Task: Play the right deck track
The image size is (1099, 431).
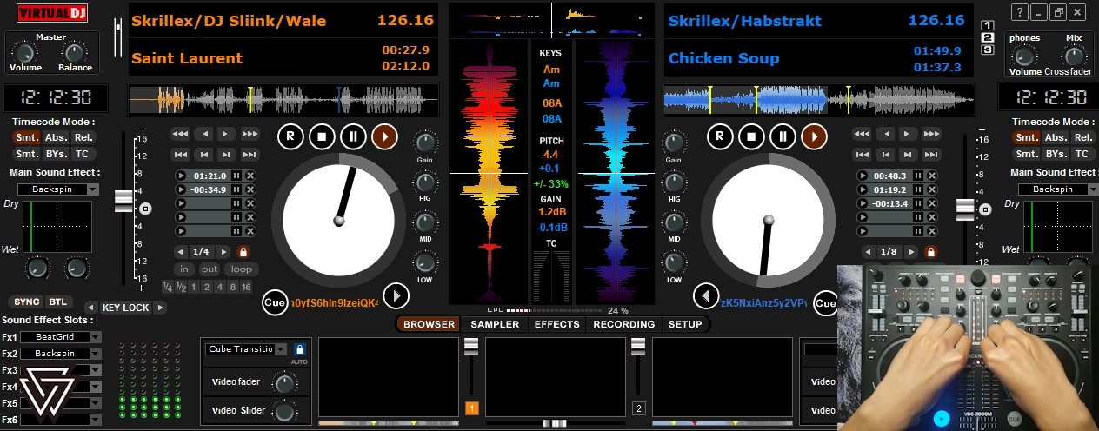Action: coord(813,136)
